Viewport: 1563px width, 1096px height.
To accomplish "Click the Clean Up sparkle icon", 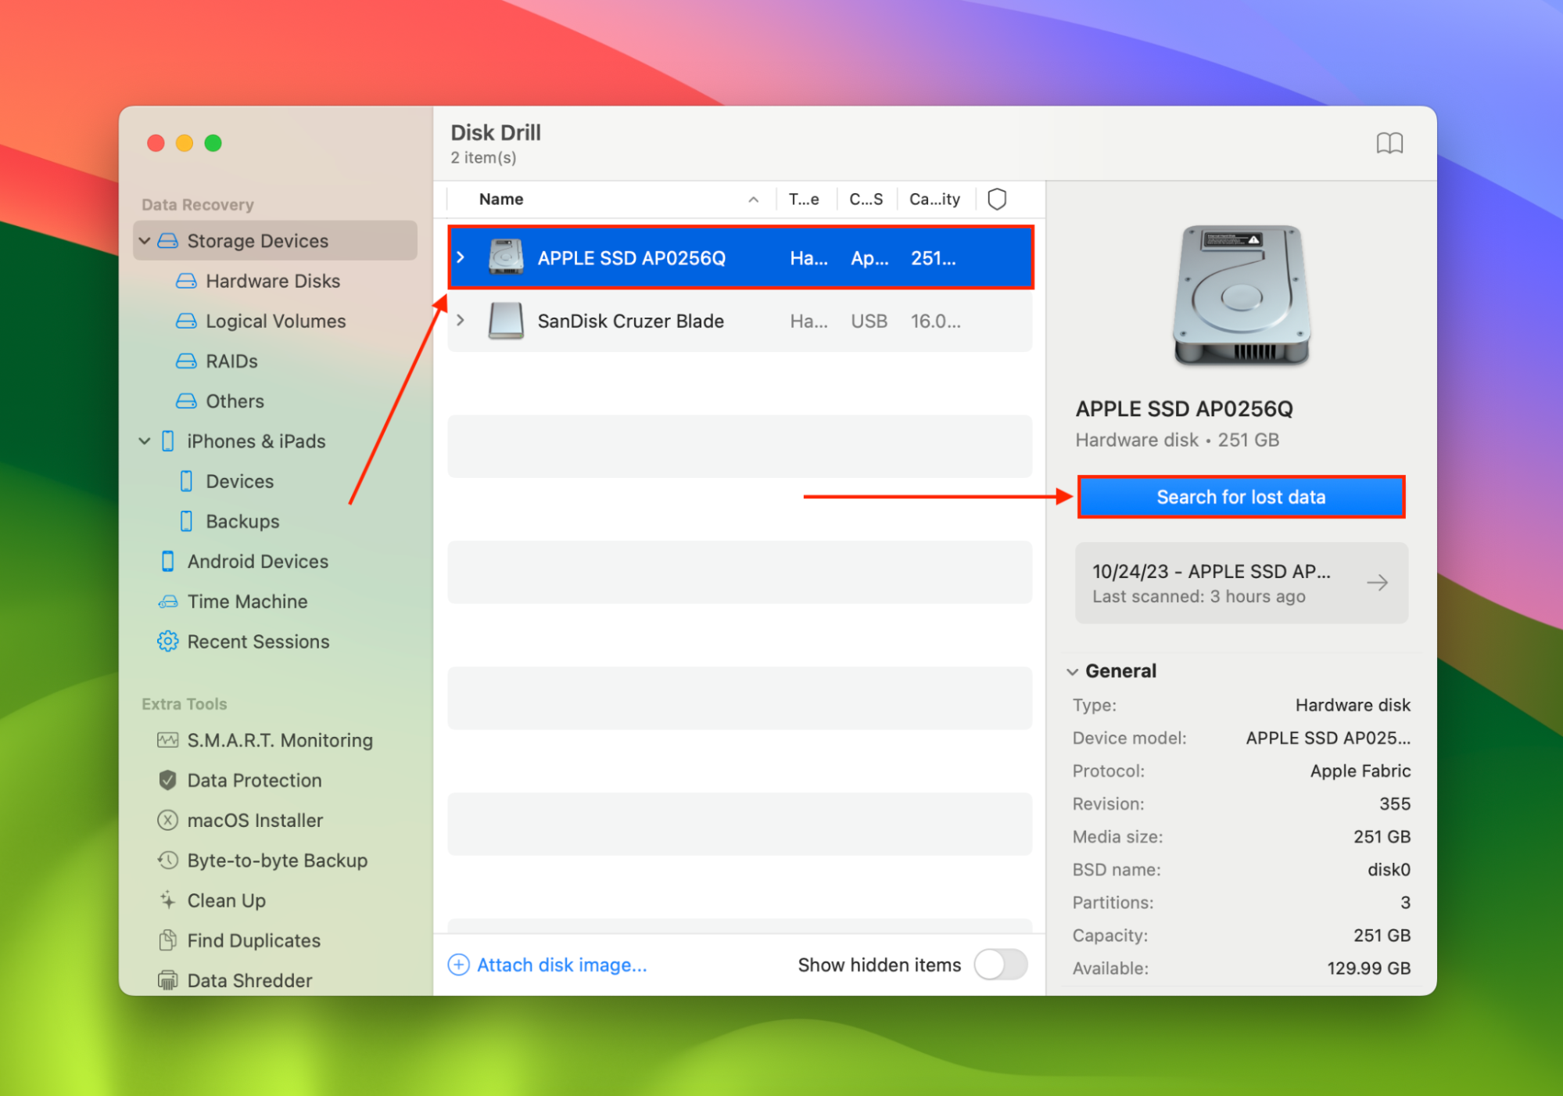I will 167,900.
